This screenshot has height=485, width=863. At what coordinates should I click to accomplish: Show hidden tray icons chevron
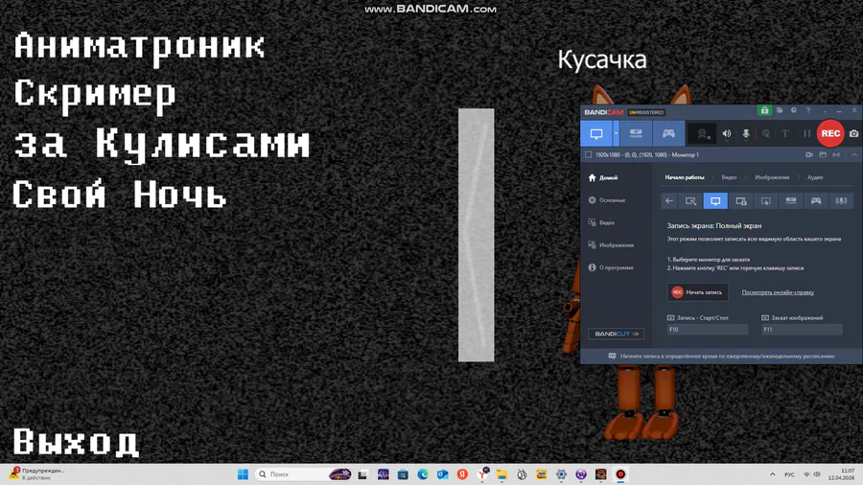(772, 474)
